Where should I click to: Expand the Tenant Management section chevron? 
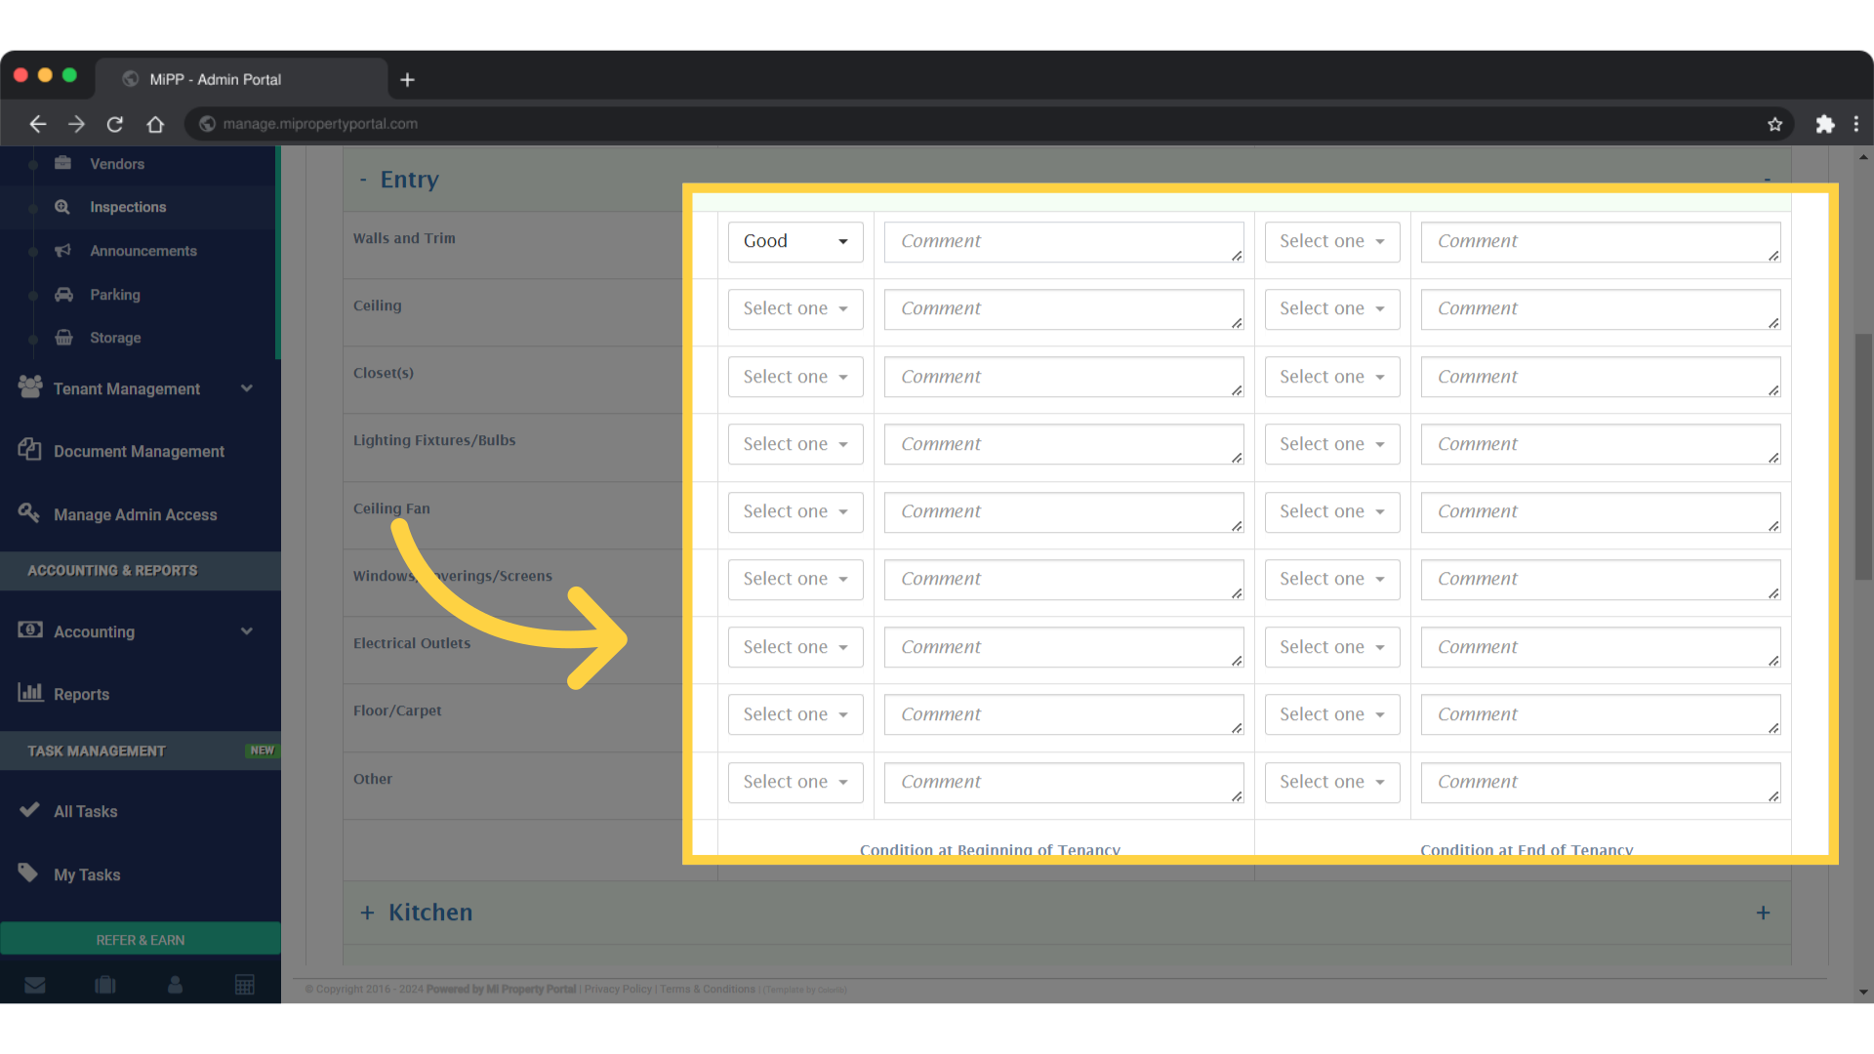[x=247, y=388]
